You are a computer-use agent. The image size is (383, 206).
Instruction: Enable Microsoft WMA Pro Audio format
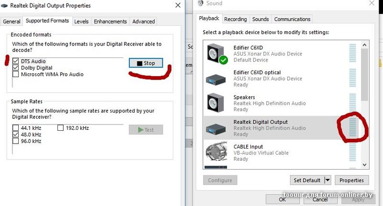pos(16,74)
